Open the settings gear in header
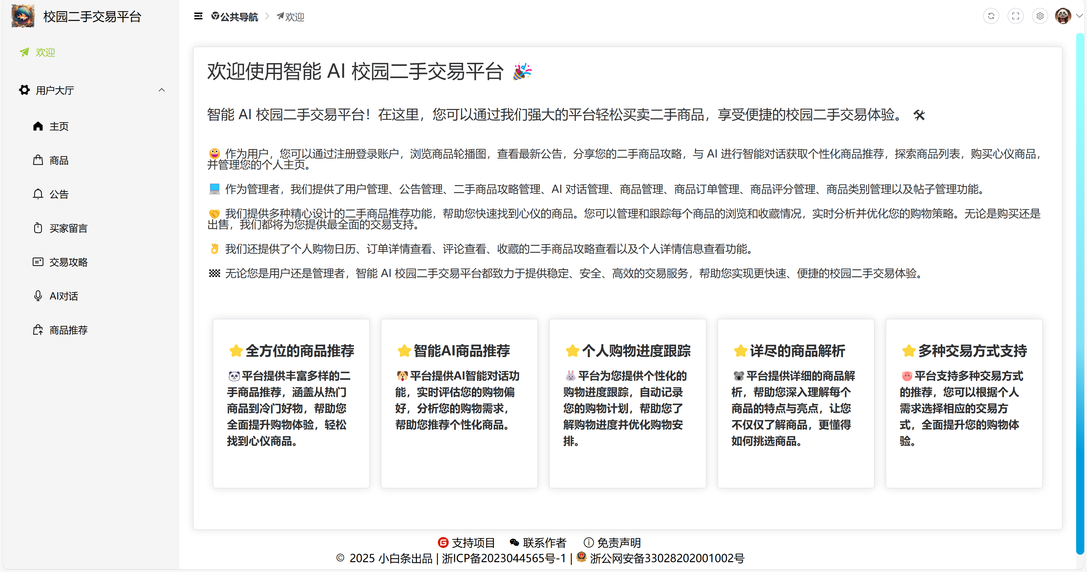This screenshot has width=1087, height=572. coord(1040,16)
